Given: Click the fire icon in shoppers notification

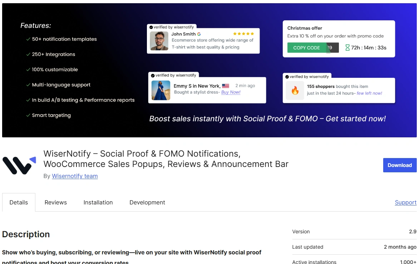Looking at the screenshot, I should 295,90.
